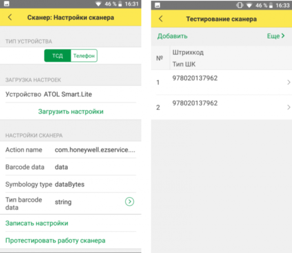292x253 pixels.
Task: Tap the string value of Тип barcode data
Action: pos(63,202)
